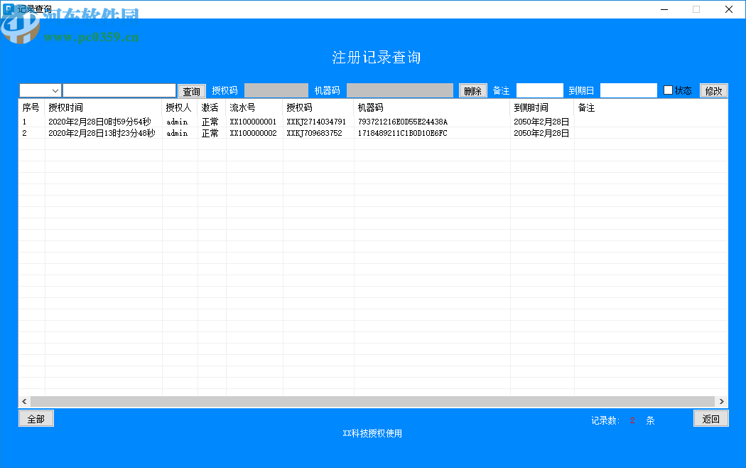746x468 pixels.
Task: Click the 返回 return button
Action: tap(710, 418)
